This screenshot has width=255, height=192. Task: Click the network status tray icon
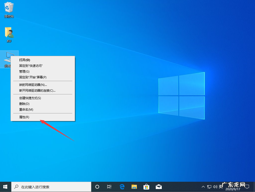[209, 186]
